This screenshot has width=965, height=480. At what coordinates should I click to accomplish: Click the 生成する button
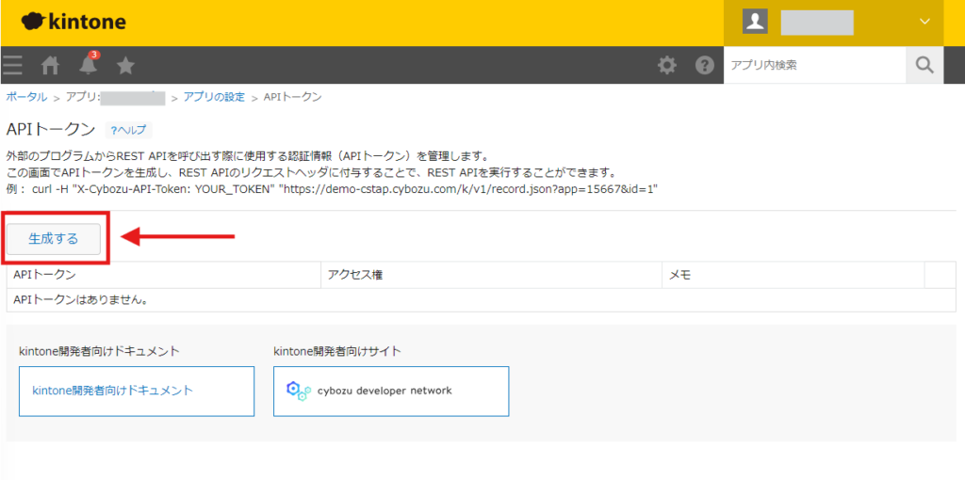click(54, 239)
